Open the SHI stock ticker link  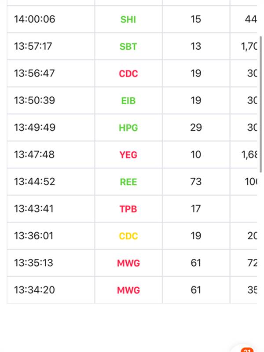(x=128, y=19)
